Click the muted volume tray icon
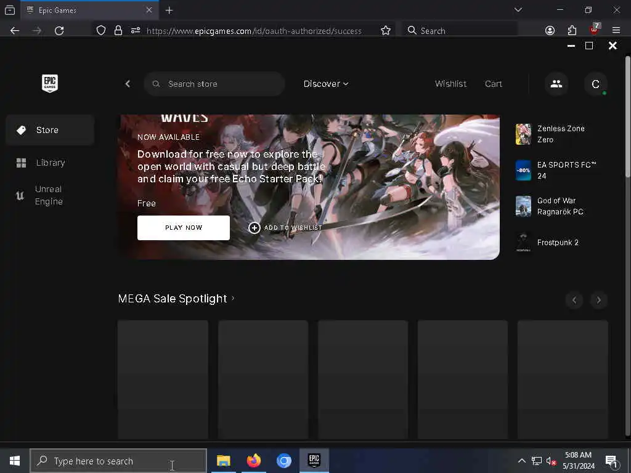The height and width of the screenshot is (473, 631). (551, 461)
